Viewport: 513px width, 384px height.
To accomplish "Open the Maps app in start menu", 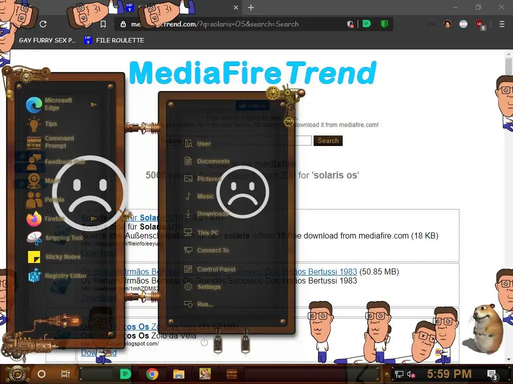I will click(x=43, y=181).
